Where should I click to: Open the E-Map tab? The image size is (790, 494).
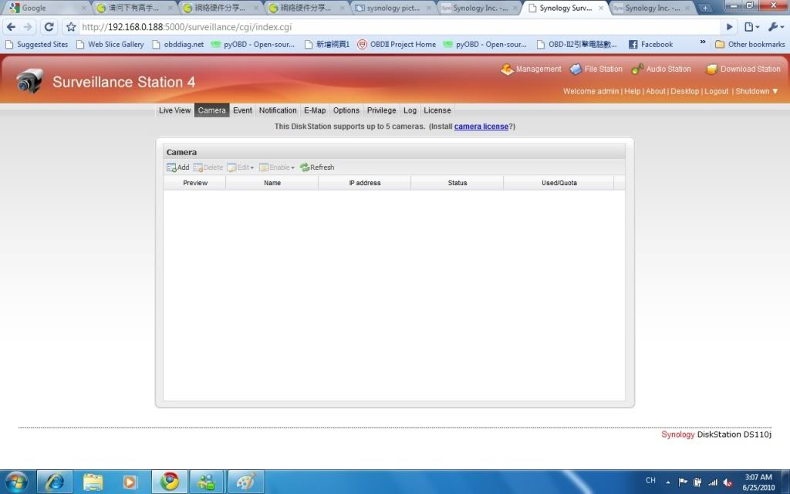(315, 110)
